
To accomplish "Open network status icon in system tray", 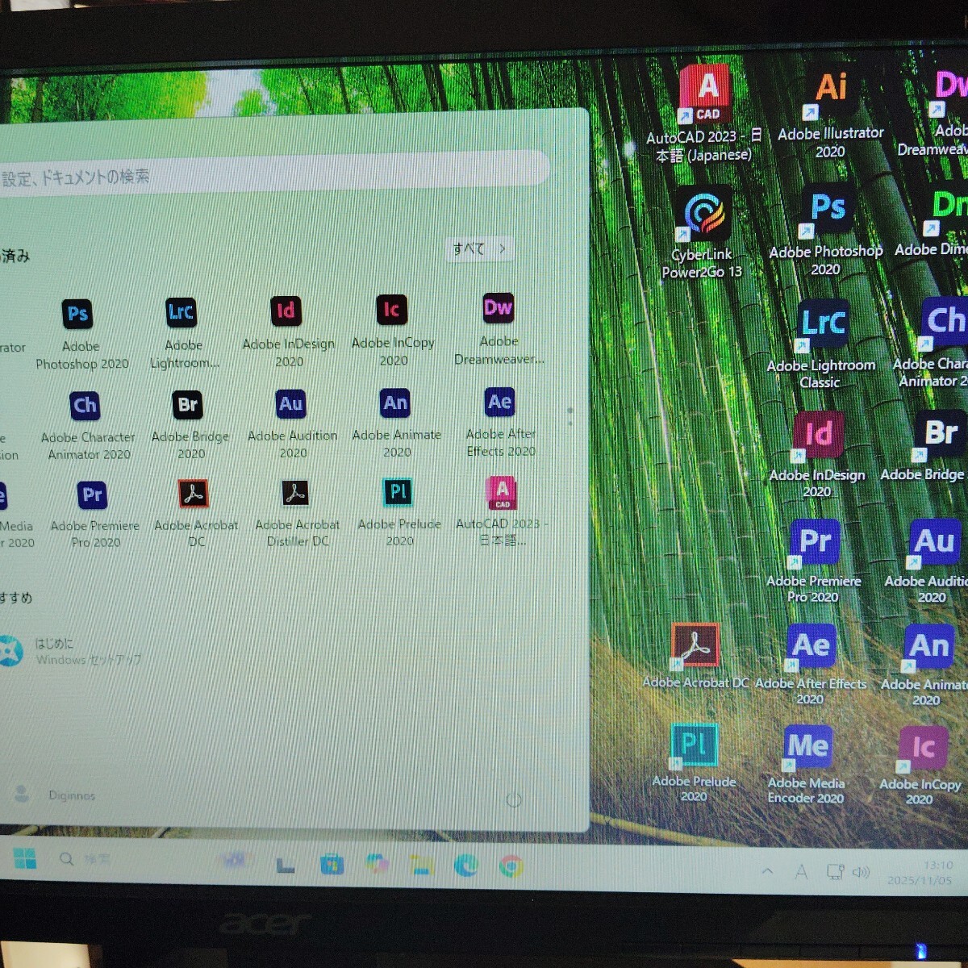I will pos(835,872).
